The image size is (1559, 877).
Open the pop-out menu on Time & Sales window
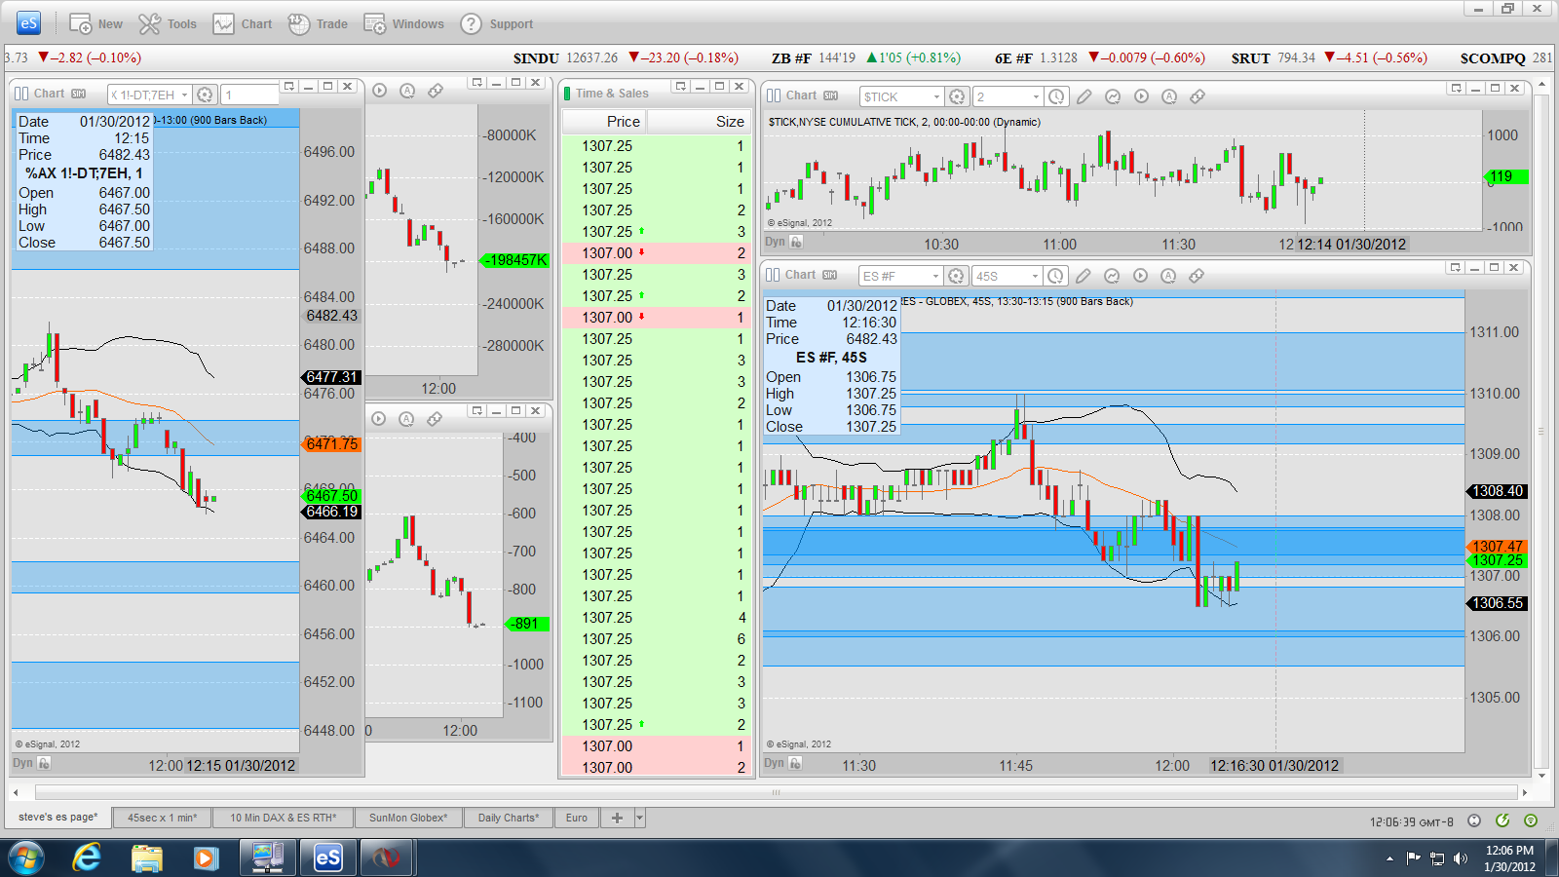tap(680, 87)
